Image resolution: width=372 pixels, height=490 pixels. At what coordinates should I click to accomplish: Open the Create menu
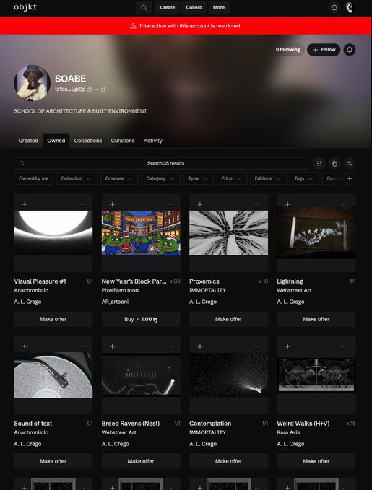(168, 7)
